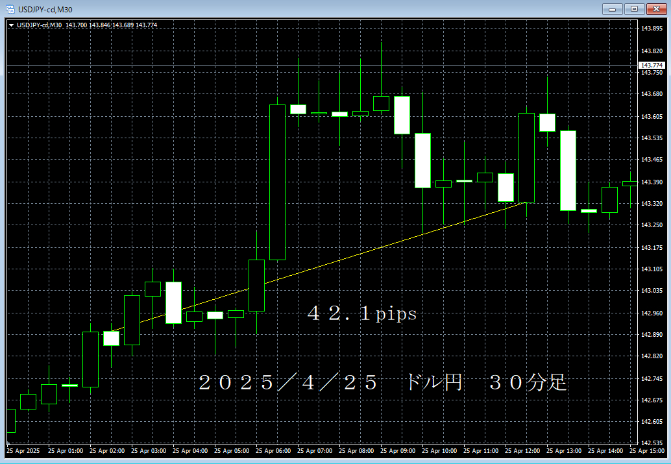The width and height of the screenshot is (671, 464).
Task: Click price scale value 143.680
Action: (652, 93)
